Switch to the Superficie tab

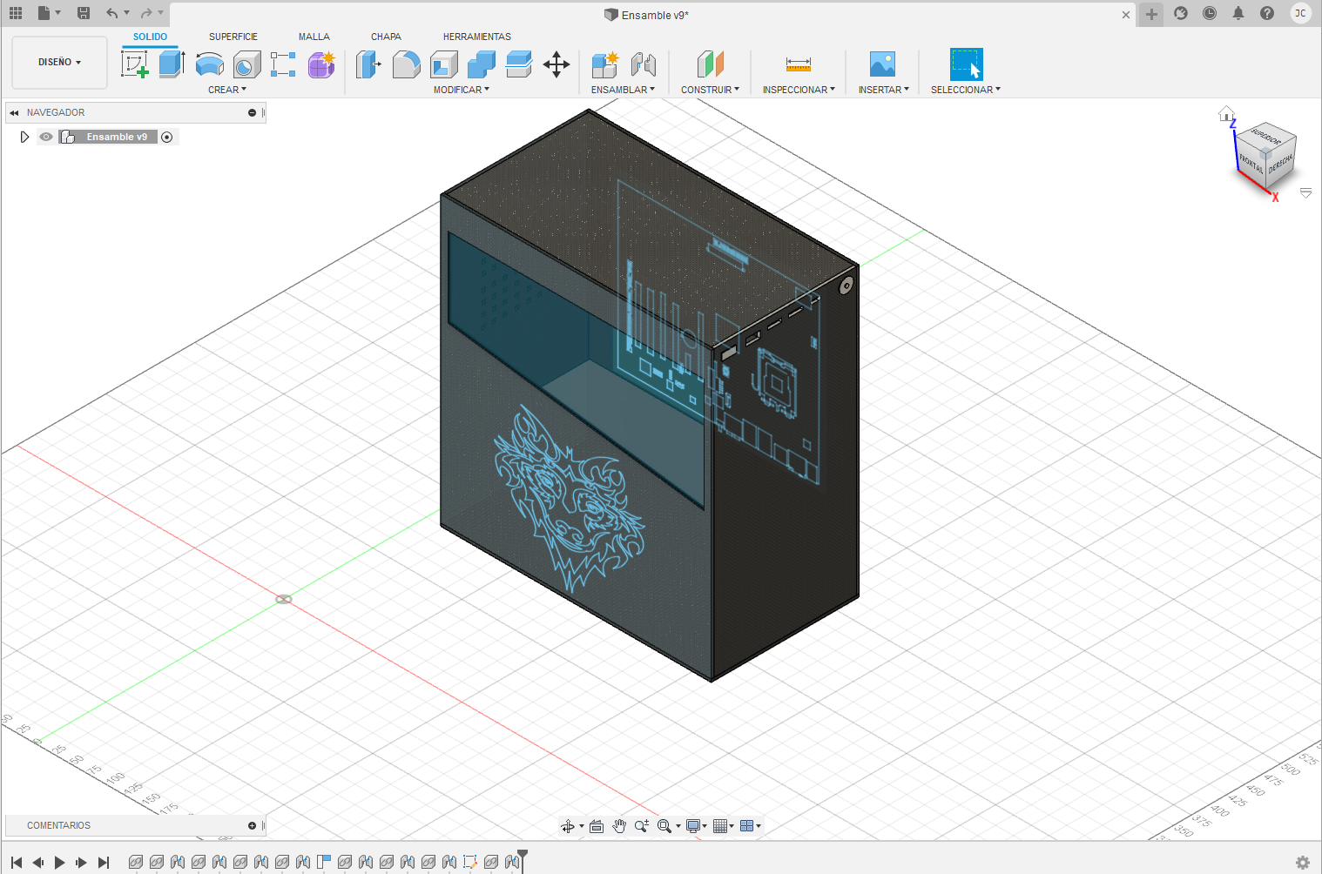[x=233, y=37]
